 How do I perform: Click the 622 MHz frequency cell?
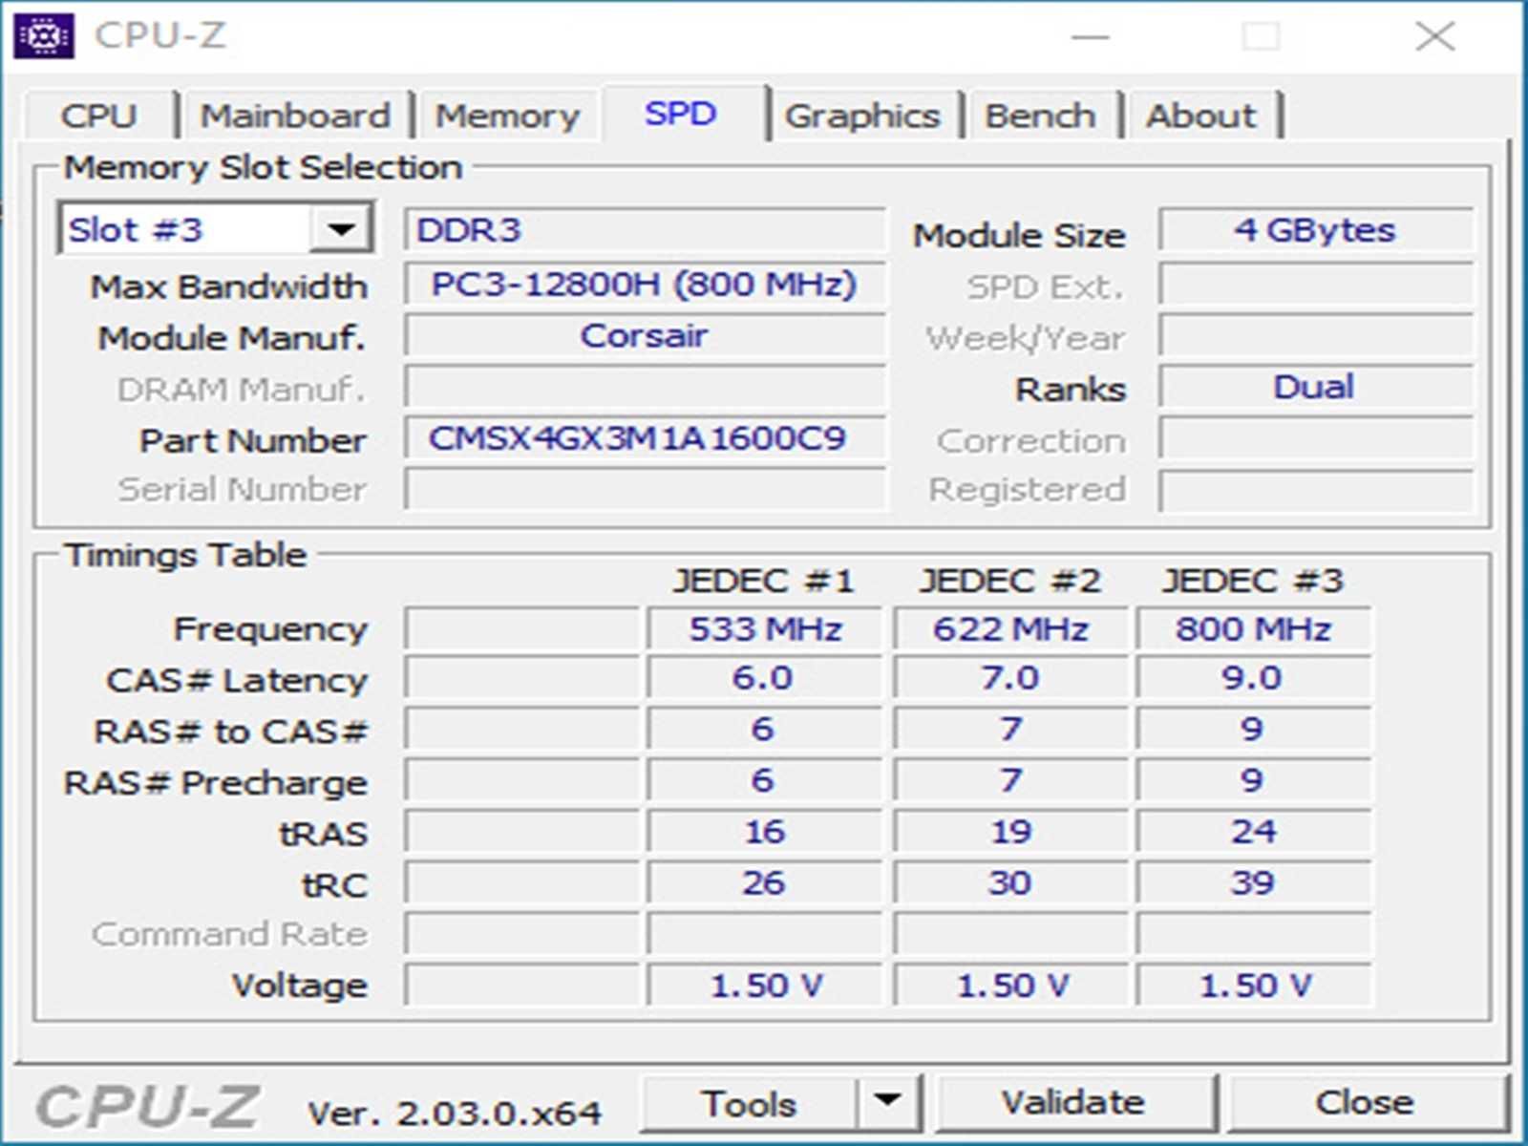1010,628
